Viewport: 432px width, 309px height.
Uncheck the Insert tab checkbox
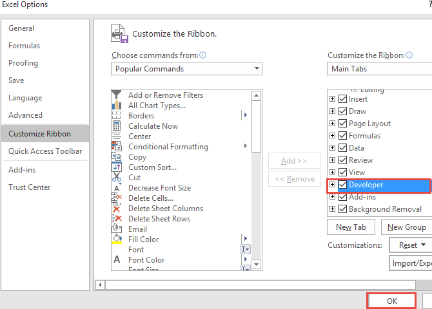342,98
